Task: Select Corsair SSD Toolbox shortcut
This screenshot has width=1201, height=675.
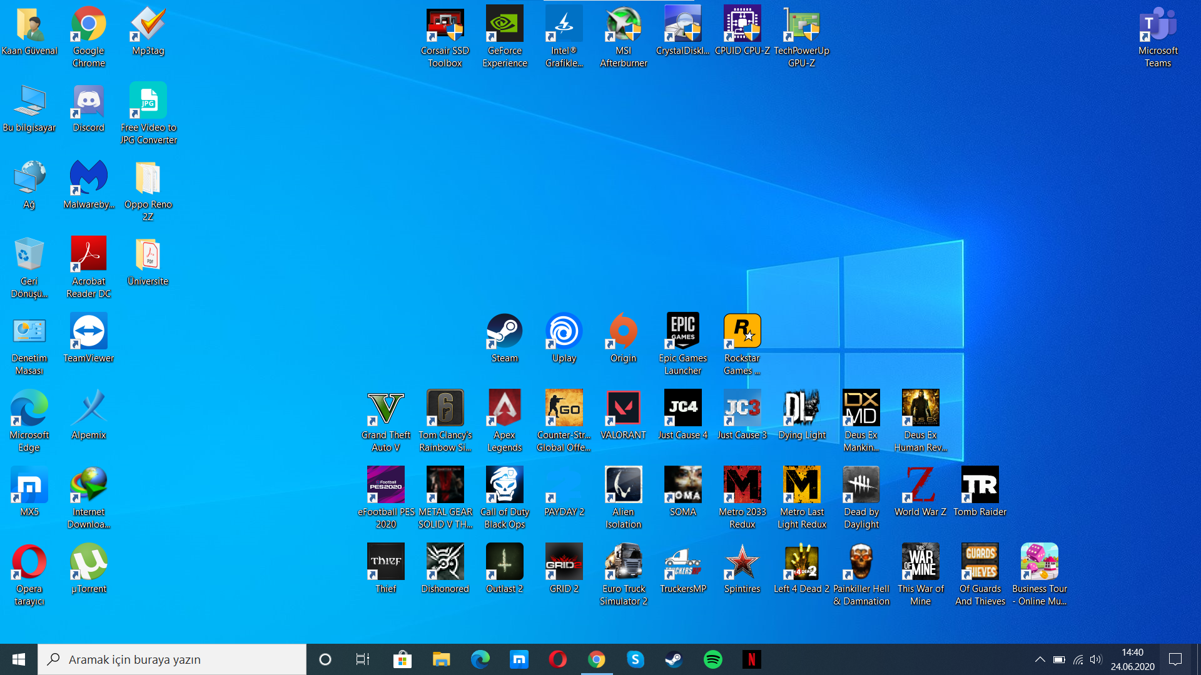Action: coord(445,37)
